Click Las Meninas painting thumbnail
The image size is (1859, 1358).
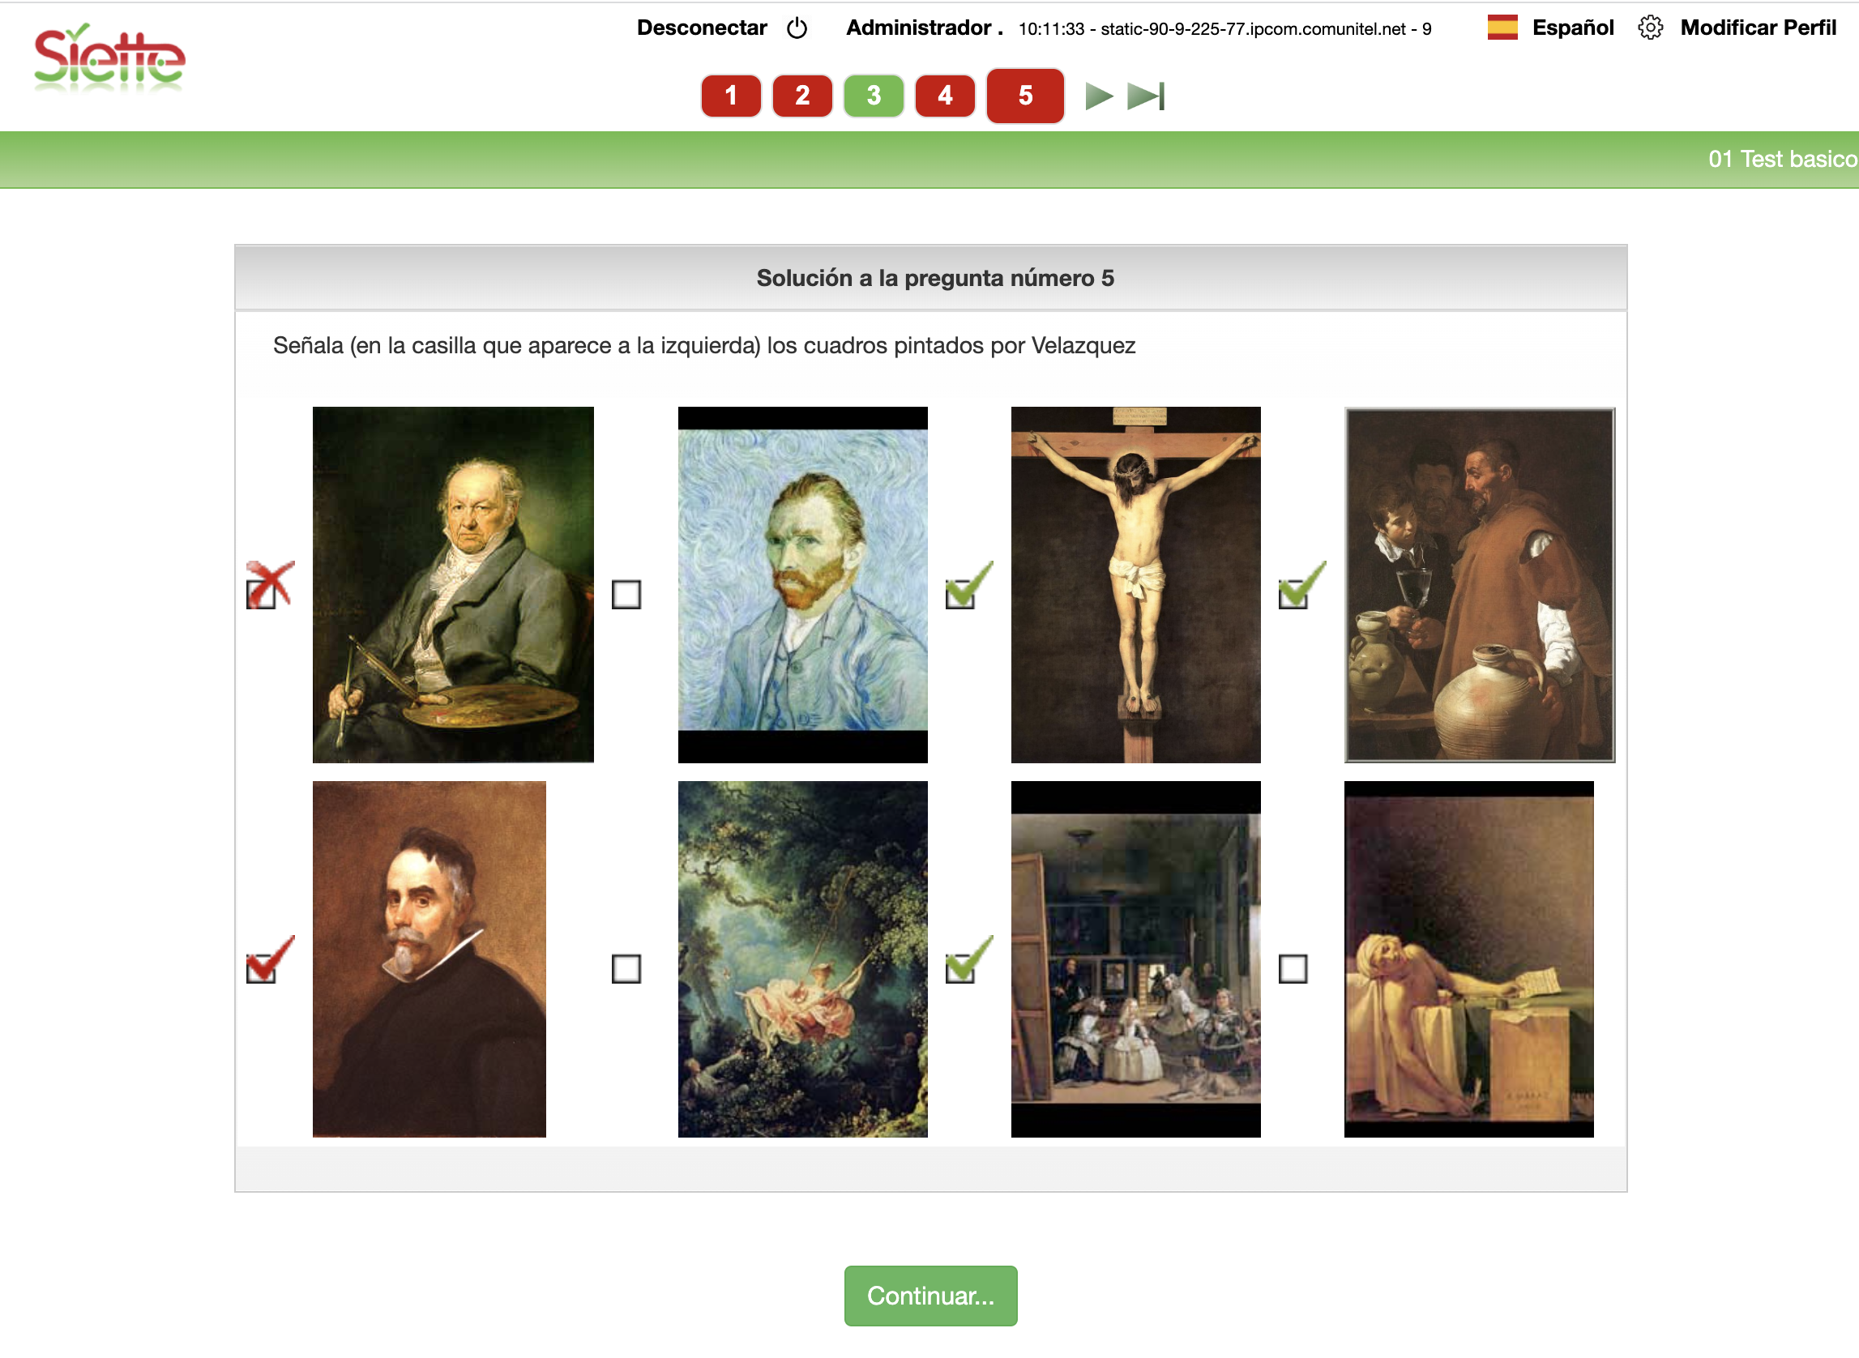pos(1135,959)
